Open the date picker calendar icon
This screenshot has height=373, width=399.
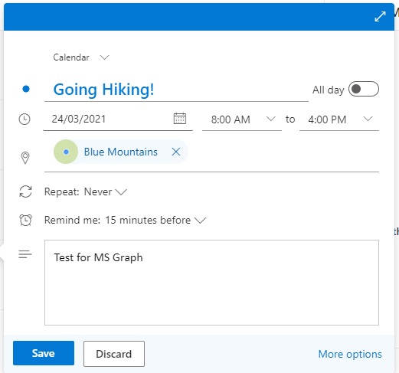[x=180, y=119]
